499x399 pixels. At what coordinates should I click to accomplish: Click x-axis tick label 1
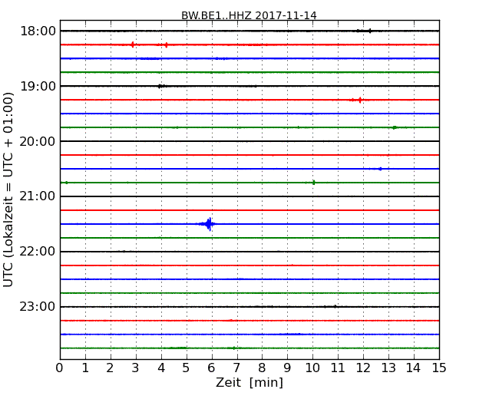(x=85, y=368)
